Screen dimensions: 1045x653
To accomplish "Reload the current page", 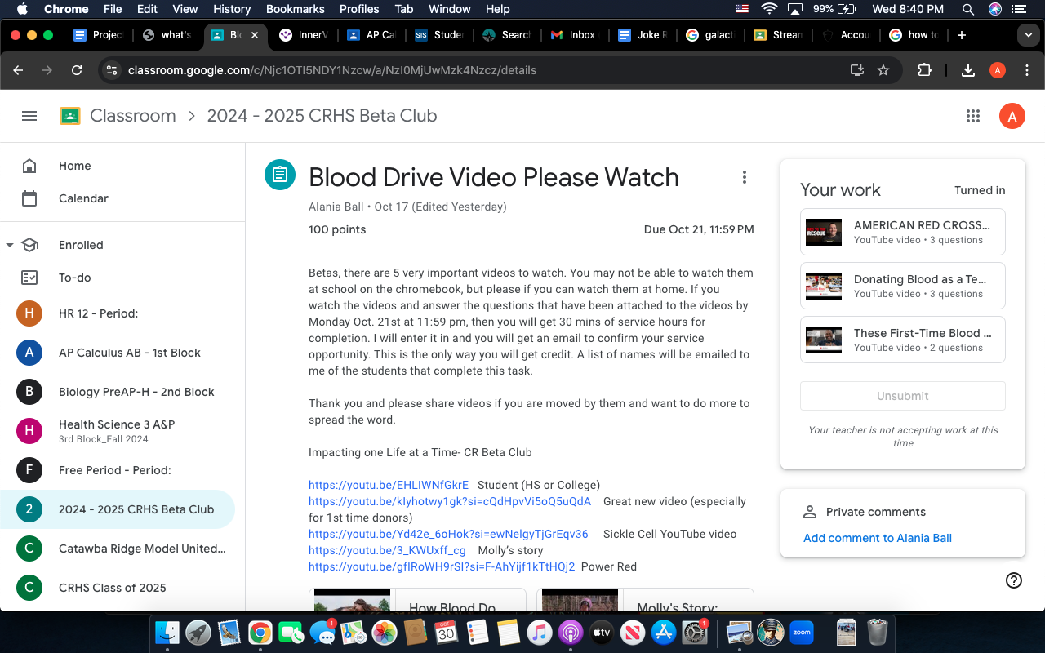I will click(x=77, y=70).
